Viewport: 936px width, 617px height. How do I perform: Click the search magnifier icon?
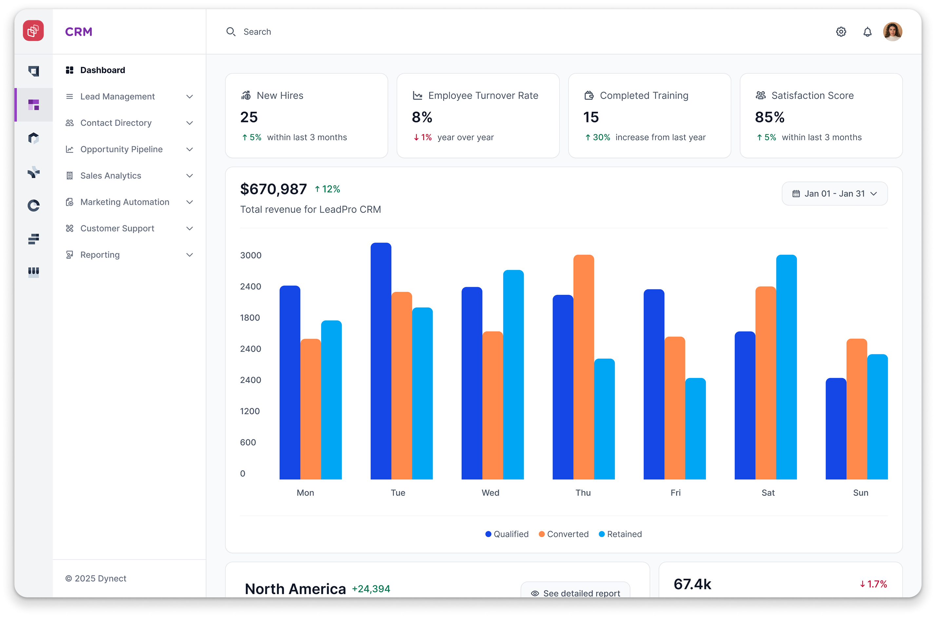[231, 31]
